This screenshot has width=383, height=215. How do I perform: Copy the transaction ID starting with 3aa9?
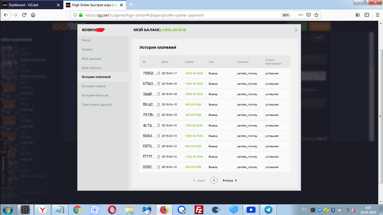point(158,94)
